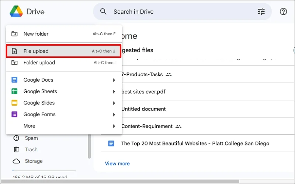The image size is (295, 184).
Task: Expand the Google Slides submenu arrow
Action: (114, 103)
